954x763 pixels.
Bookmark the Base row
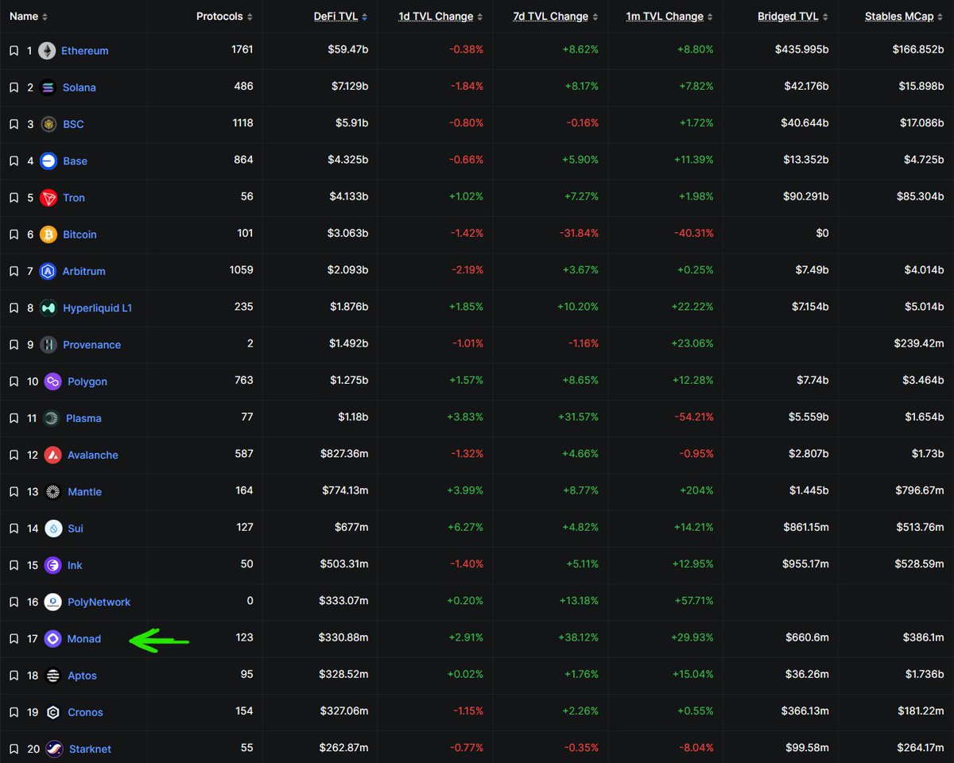click(14, 161)
